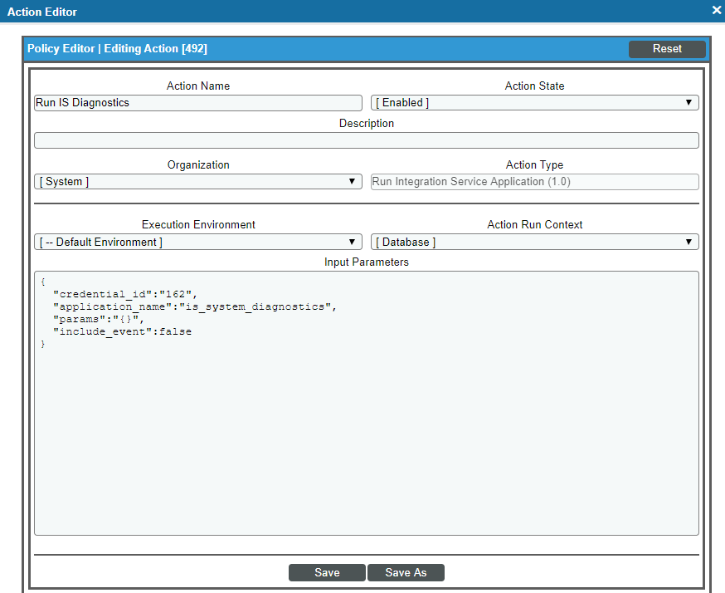Click the params line in JSON
725x593 pixels.
point(98,319)
